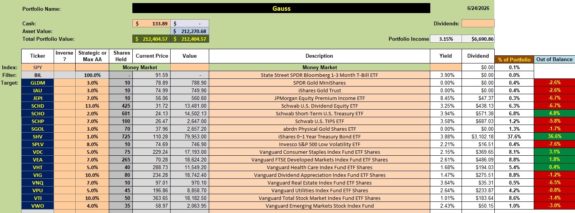Select SHV shares held 725
575x213 pixels.
(x=121, y=136)
